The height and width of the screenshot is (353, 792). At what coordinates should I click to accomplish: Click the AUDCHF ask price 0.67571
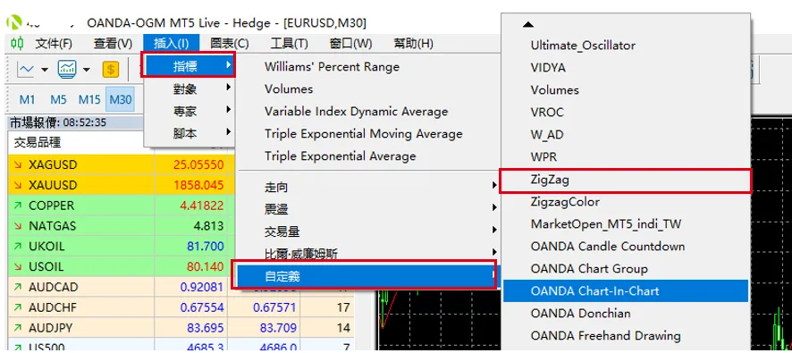click(x=274, y=307)
